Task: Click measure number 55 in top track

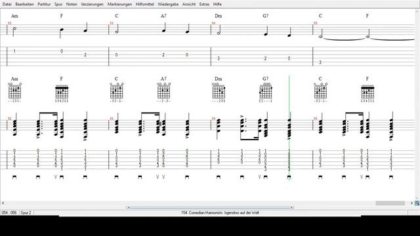Action: 316,24
